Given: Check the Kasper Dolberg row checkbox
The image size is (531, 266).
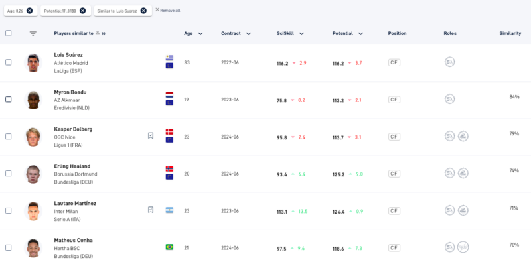Looking at the screenshot, I should click(9, 137).
